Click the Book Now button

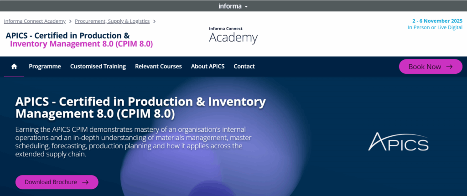coord(431,67)
